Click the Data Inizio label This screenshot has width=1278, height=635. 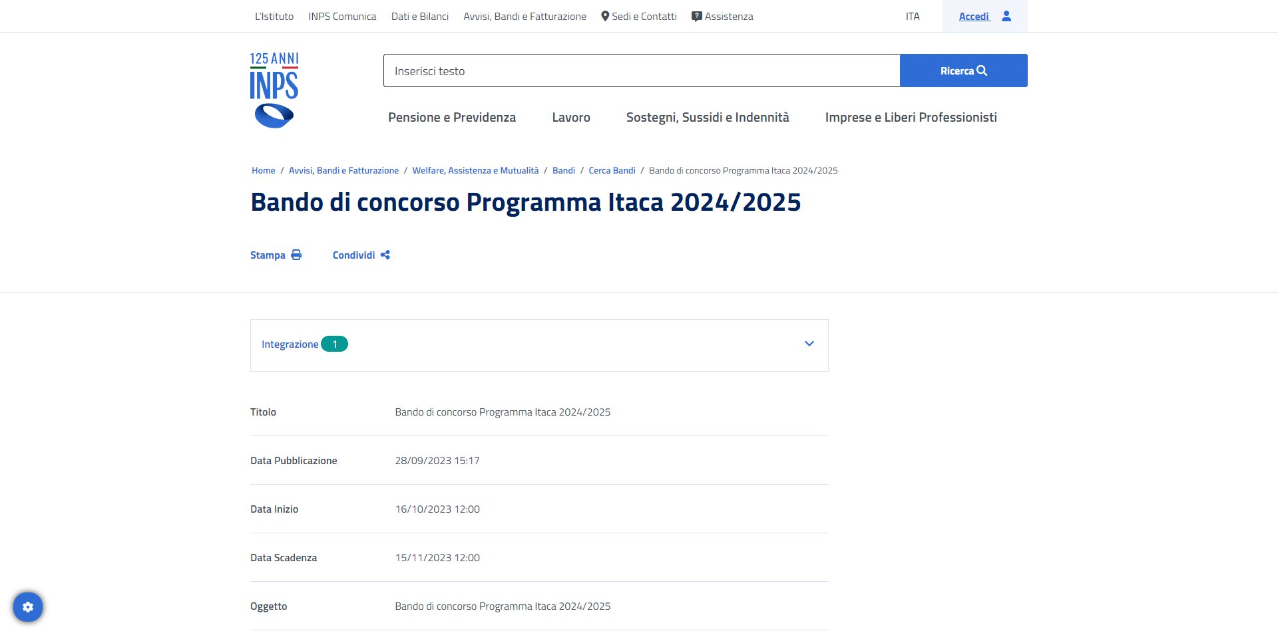pos(274,509)
